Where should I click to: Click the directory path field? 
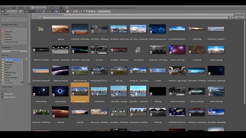(133, 15)
